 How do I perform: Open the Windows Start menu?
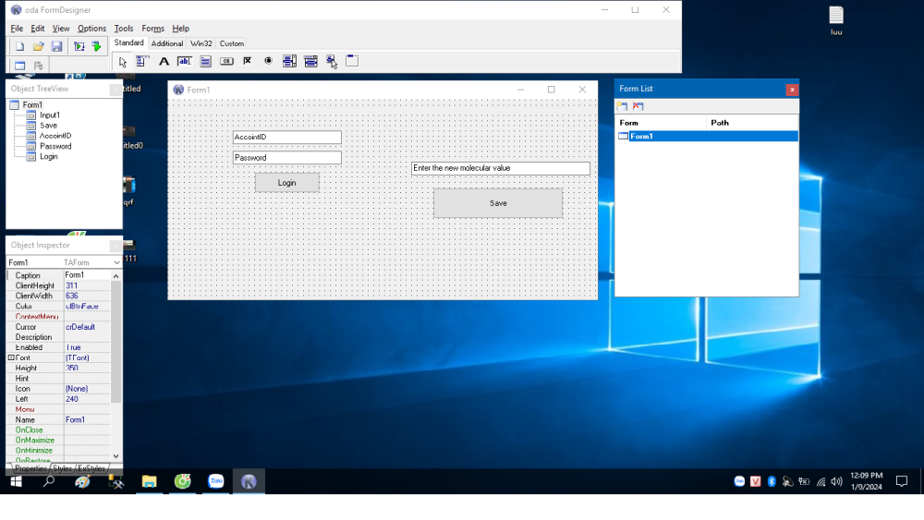pos(16,482)
